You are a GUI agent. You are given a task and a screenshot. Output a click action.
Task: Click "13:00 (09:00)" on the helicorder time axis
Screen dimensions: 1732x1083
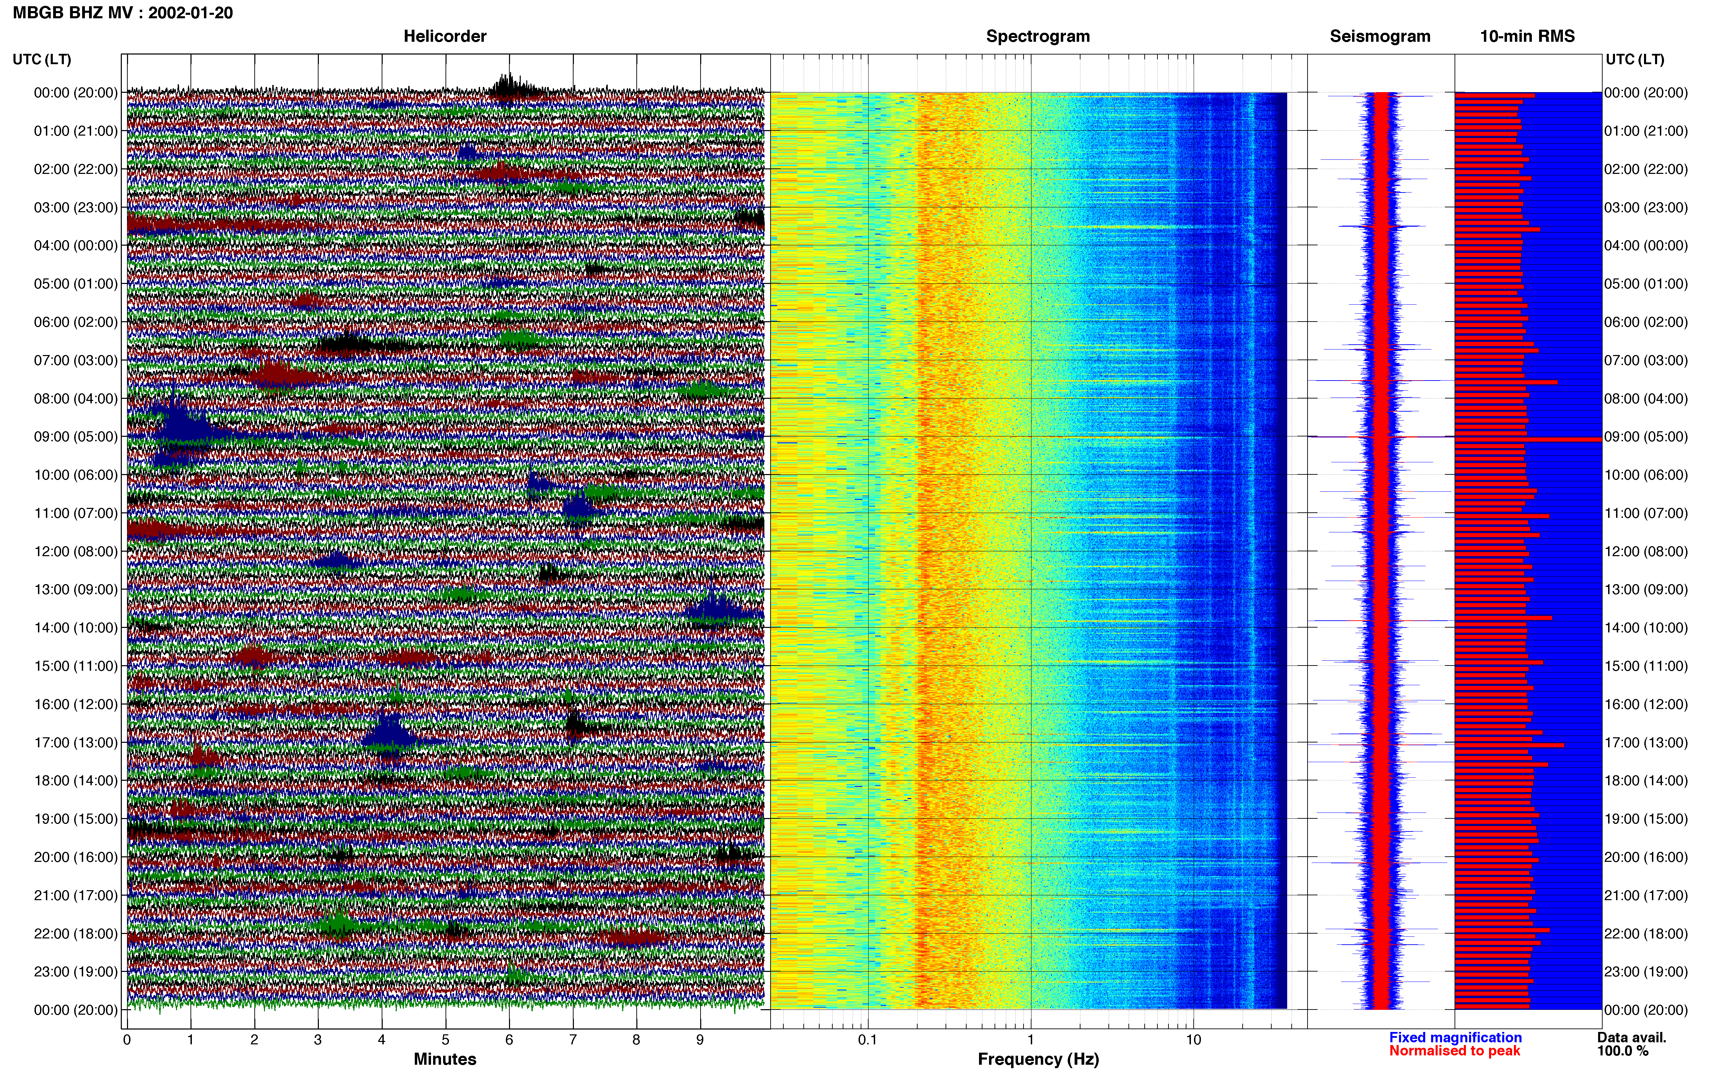point(76,590)
